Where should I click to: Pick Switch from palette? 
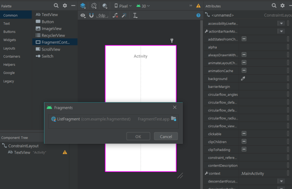[55, 56]
